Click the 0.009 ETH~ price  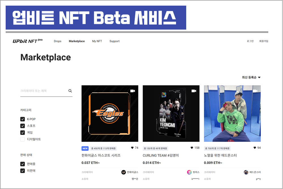(x=213, y=163)
